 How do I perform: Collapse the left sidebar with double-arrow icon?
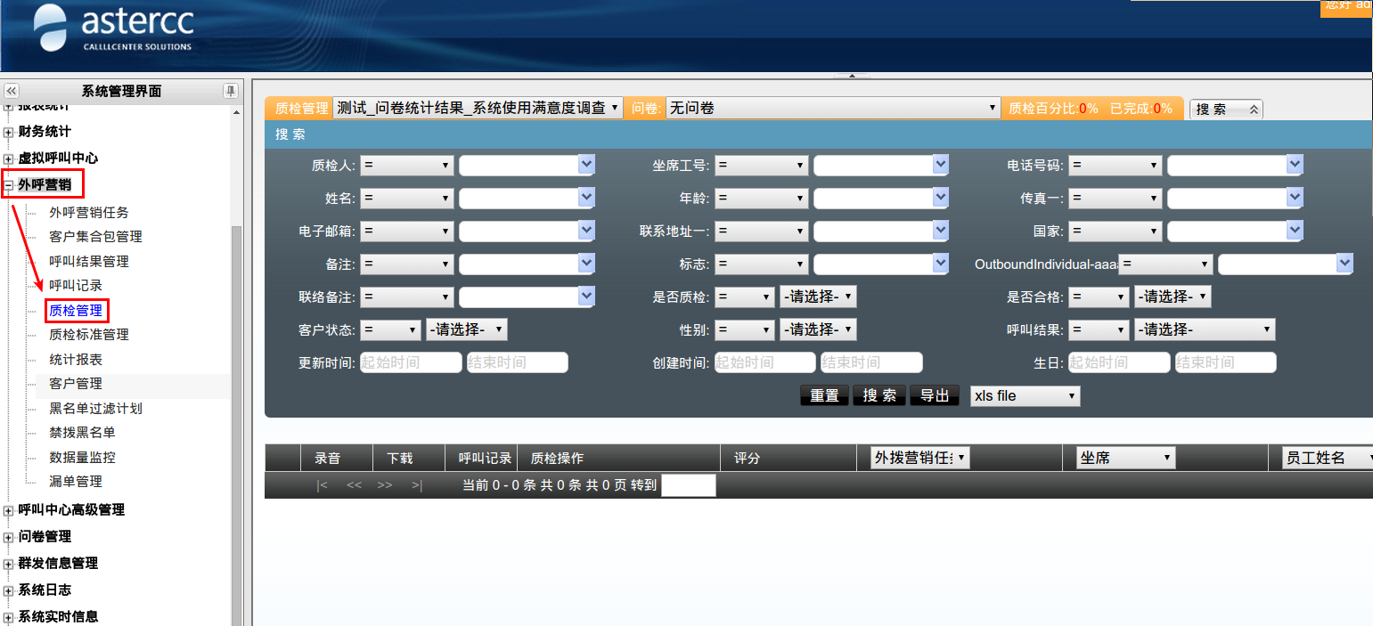(x=12, y=91)
